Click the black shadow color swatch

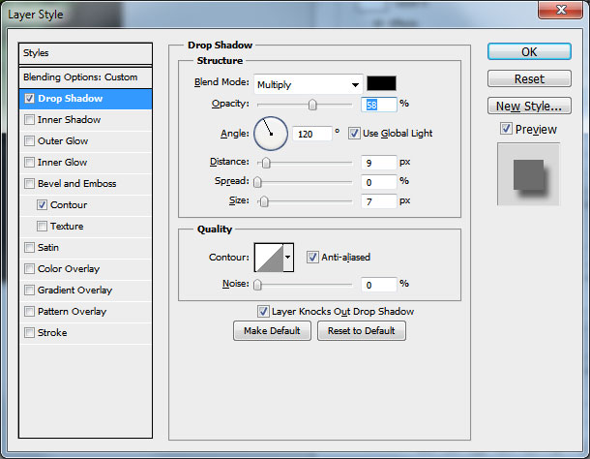(x=381, y=83)
